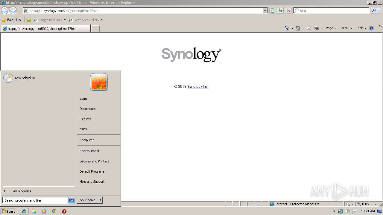Expand All Programs list
Image resolution: width=383 pixels, height=215 pixels.
(38, 191)
